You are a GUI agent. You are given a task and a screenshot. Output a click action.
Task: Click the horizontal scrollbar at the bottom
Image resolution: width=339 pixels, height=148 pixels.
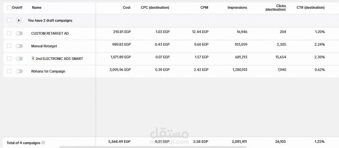click(x=153, y=147)
